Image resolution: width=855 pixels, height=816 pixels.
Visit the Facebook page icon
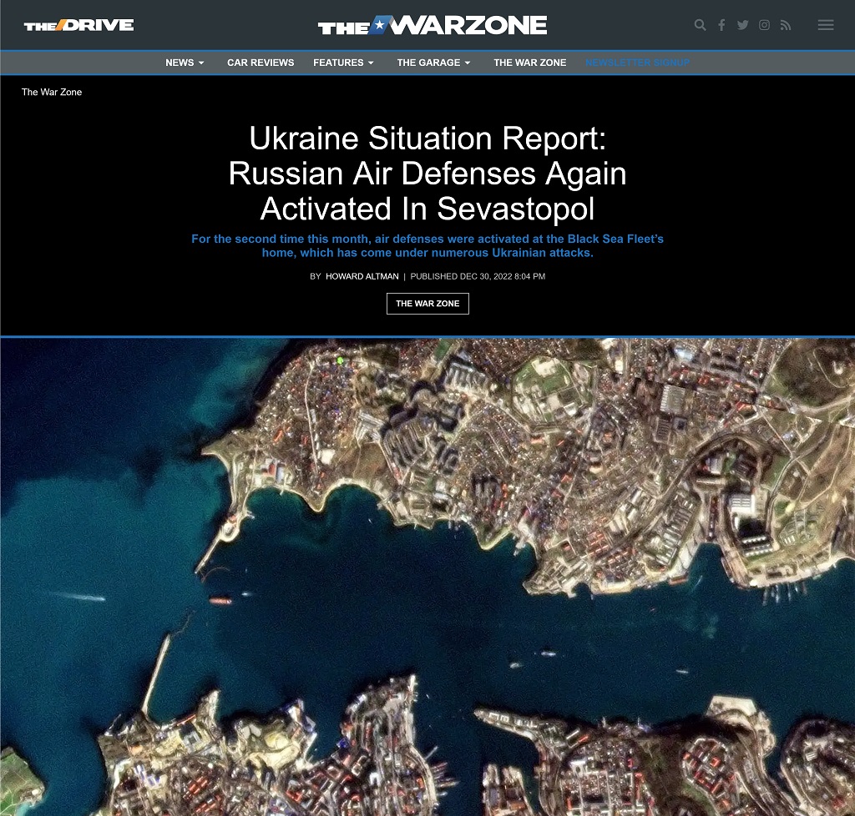pyautogui.click(x=721, y=25)
